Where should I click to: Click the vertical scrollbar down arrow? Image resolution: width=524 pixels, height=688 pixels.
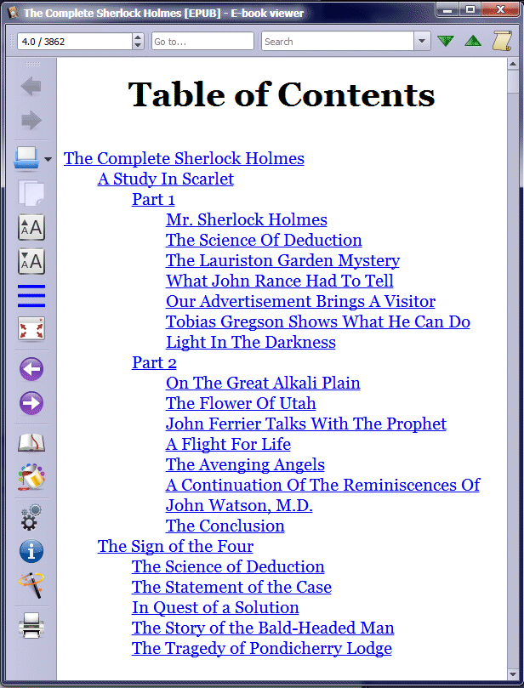(513, 674)
